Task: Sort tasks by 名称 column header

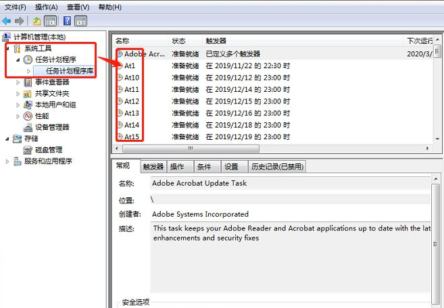Action: pyautogui.click(x=122, y=41)
